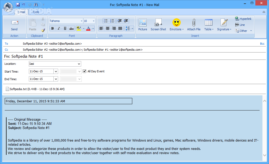Image resolution: width=269 pixels, height=164 pixels.
Task: Uncheck the All Day Event checkbox
Action: [x=84, y=71]
